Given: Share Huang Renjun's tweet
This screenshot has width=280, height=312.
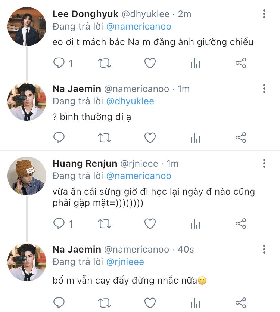Looking at the screenshot, I should [241, 224].
